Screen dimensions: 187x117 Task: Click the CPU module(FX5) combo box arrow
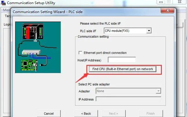point(149,31)
